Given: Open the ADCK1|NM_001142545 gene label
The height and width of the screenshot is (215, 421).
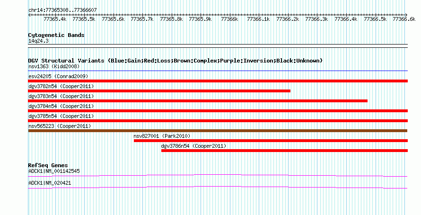Looking at the screenshot, I should click(x=54, y=171).
